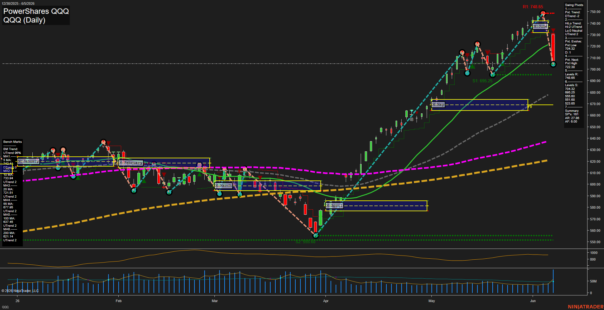
Task: Click the NINJATRADER logo text
Action: (x=585, y=307)
